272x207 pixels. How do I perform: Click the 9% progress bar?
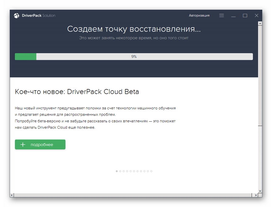[x=134, y=57]
